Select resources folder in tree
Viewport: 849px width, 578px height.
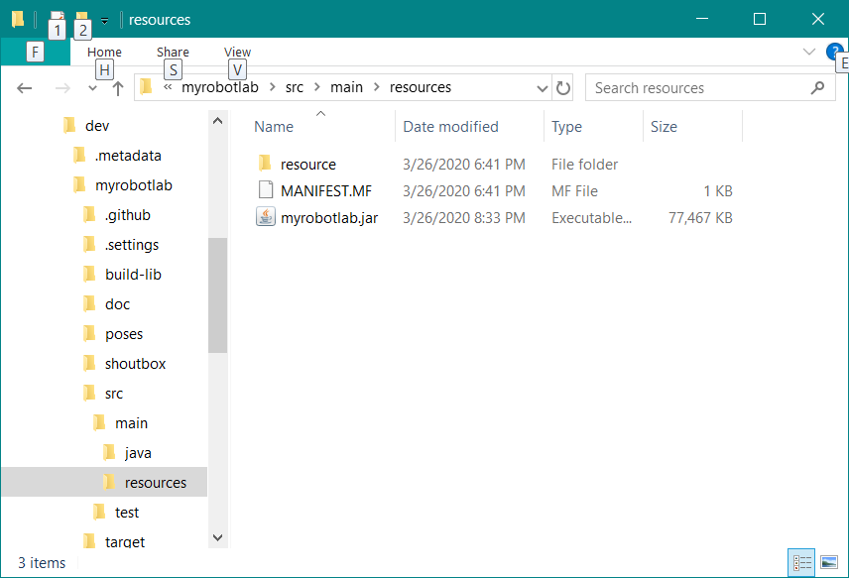coord(156,483)
